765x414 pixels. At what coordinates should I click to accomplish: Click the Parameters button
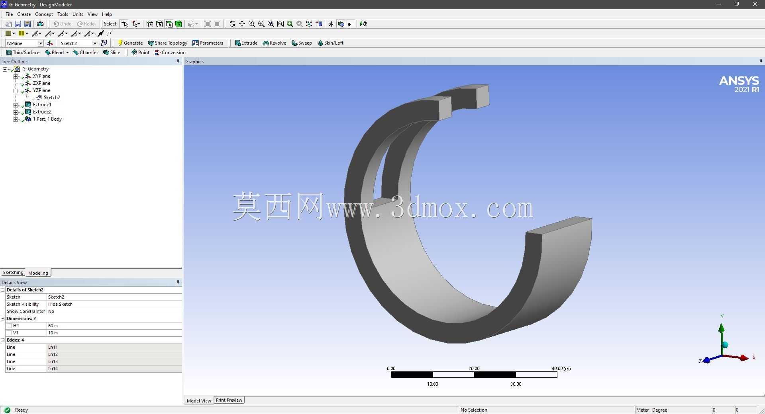pyautogui.click(x=208, y=43)
